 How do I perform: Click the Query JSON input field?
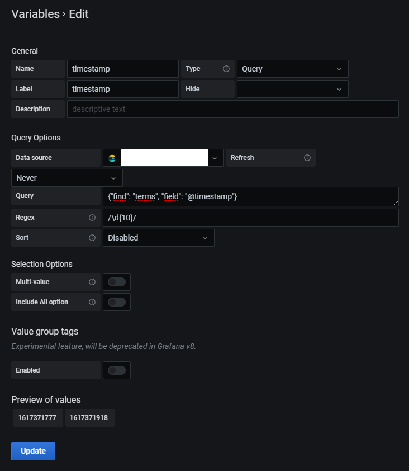click(250, 196)
